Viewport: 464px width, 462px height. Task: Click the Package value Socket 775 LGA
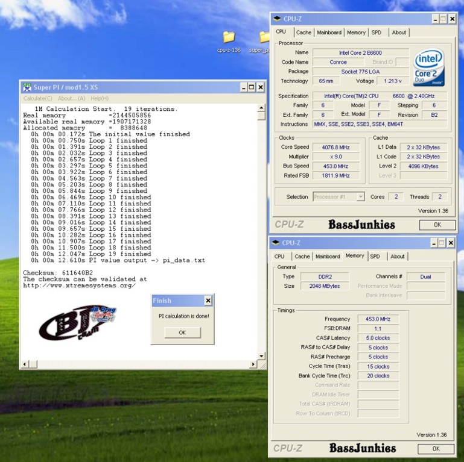[x=360, y=72]
